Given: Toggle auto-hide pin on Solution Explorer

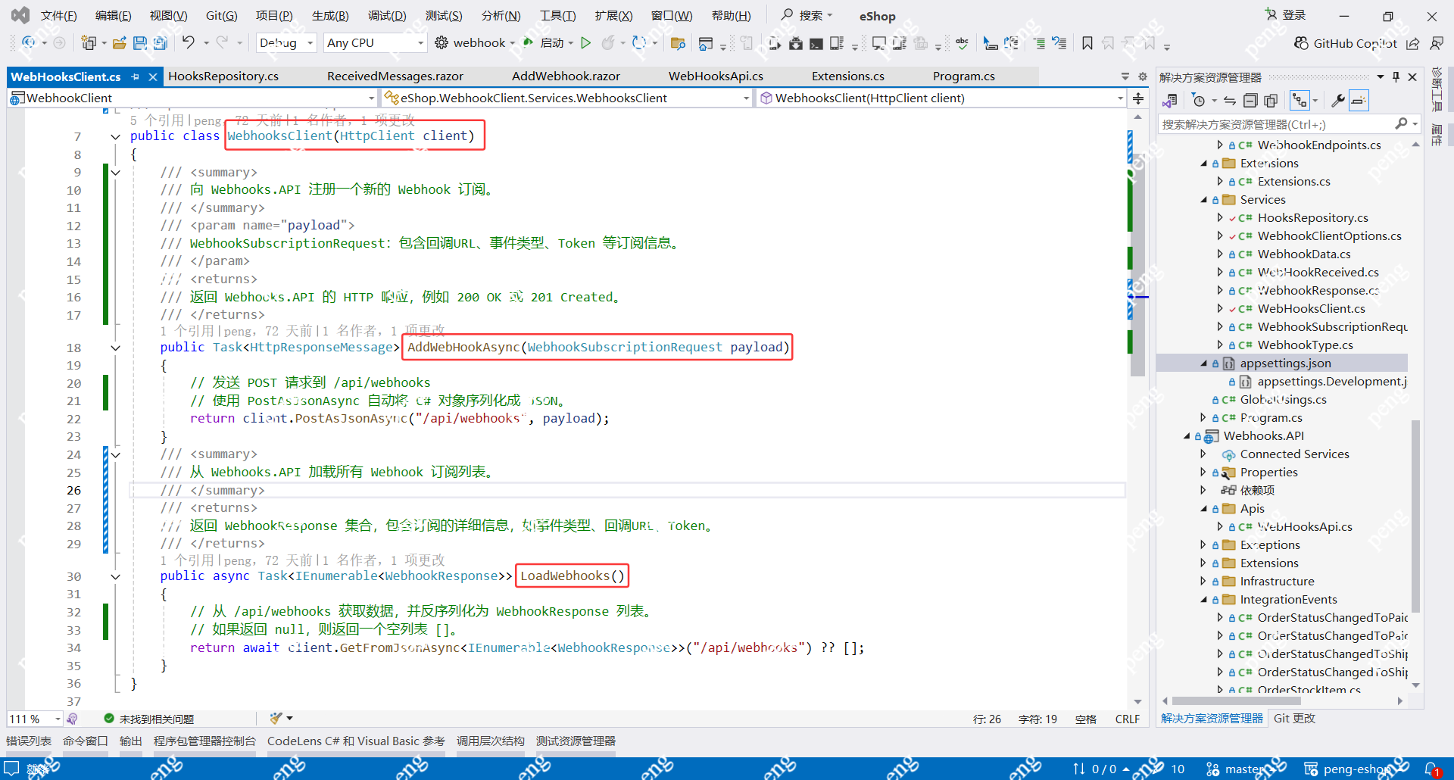Looking at the screenshot, I should tap(1396, 76).
